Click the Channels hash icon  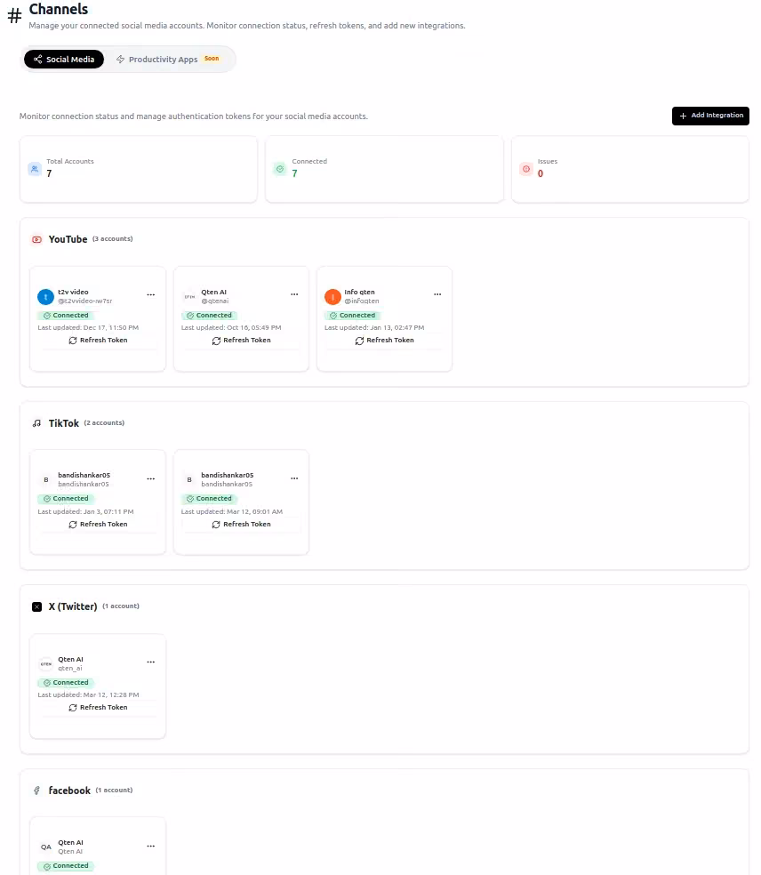[14, 16]
